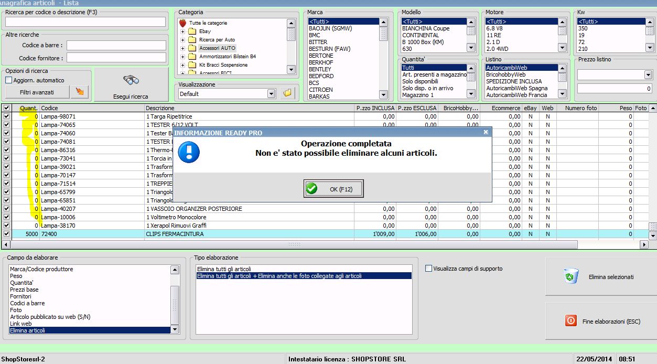Focus the Ricerca per codice o descrizione field
Image resolution: width=657 pixels, height=364 pixels.
click(x=85, y=22)
